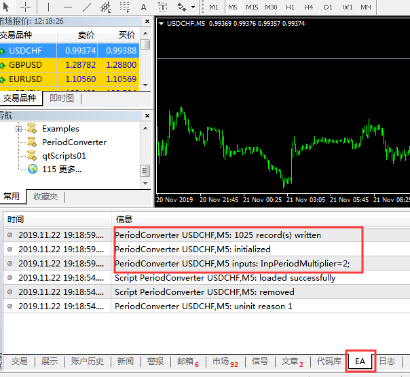Click the PeriodConverter script icon

click(32, 142)
